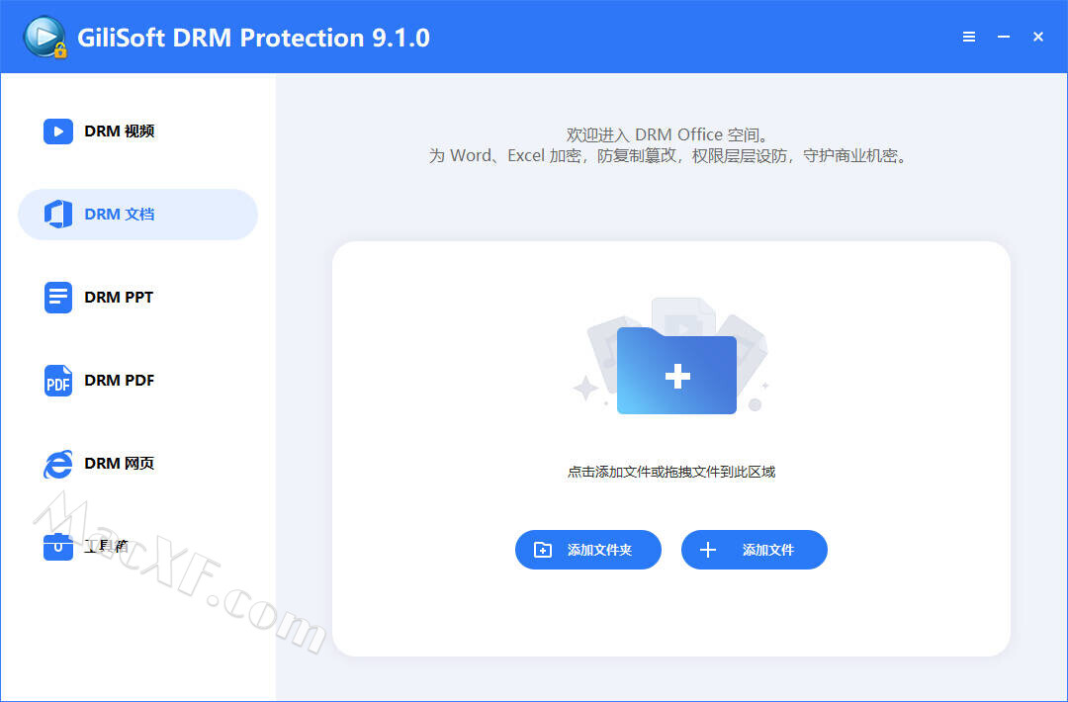Click the 添加文件夹 button
The image size is (1068, 702).
[x=587, y=550]
